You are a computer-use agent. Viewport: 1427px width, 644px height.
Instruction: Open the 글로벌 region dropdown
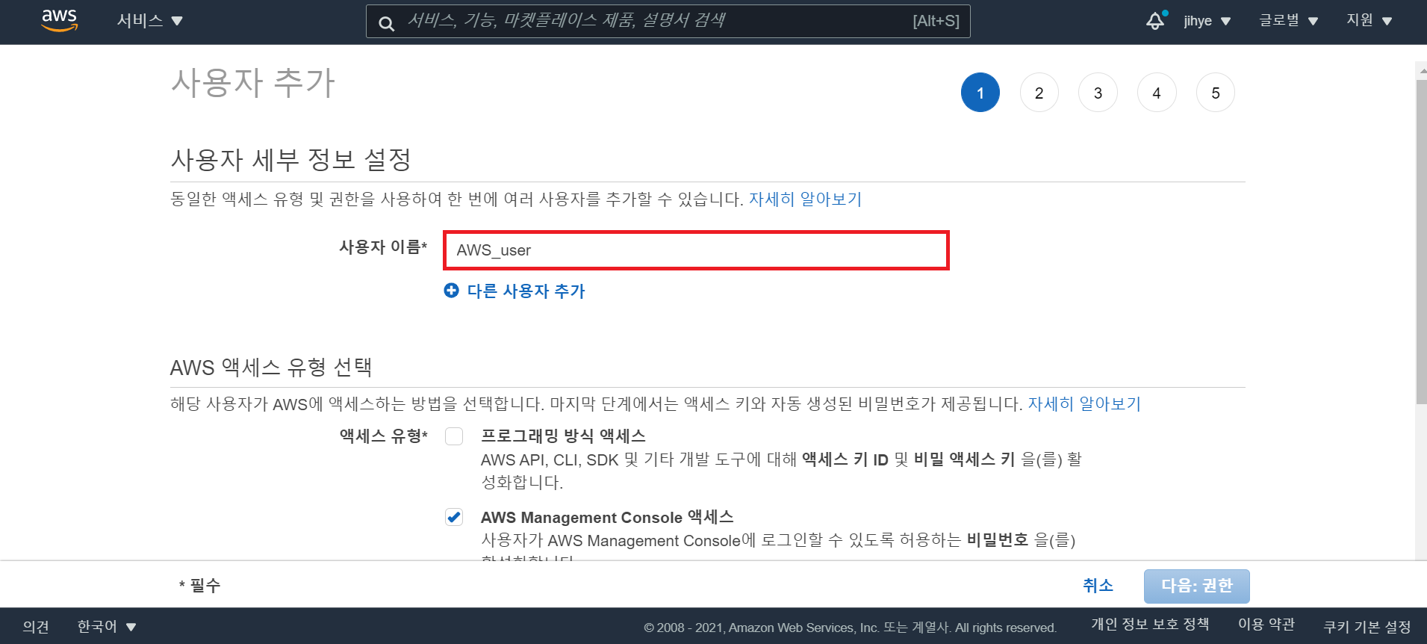click(x=1288, y=21)
